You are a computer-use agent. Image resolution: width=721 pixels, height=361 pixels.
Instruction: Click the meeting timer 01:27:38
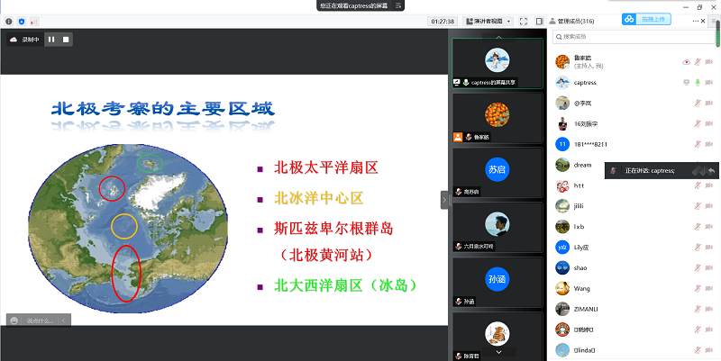pyautogui.click(x=442, y=20)
